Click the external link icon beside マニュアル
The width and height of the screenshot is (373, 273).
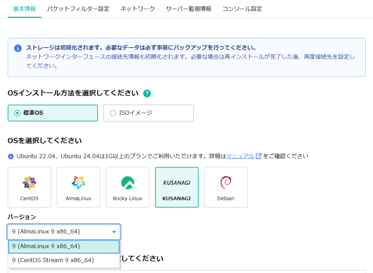coord(259,156)
